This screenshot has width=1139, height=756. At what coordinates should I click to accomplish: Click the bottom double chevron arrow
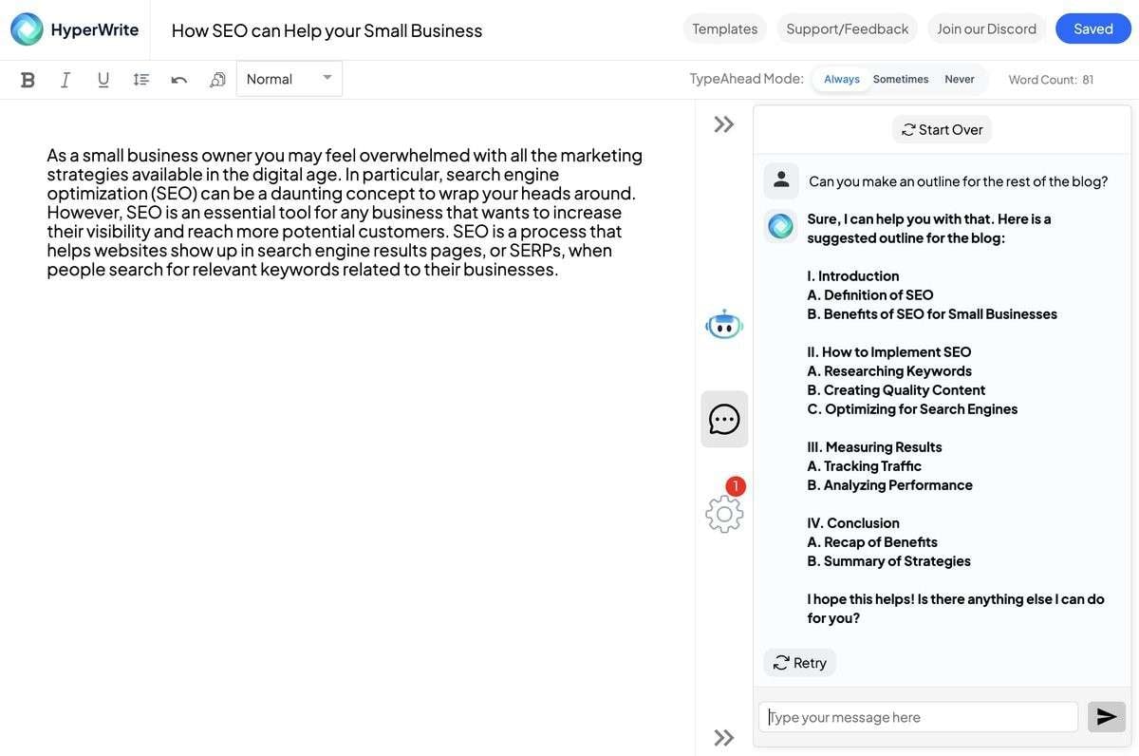point(724,738)
